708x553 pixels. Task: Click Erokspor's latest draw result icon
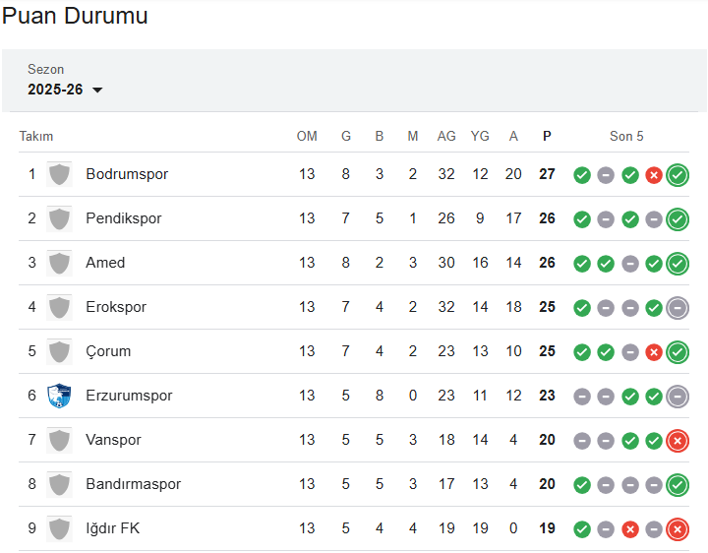click(678, 308)
